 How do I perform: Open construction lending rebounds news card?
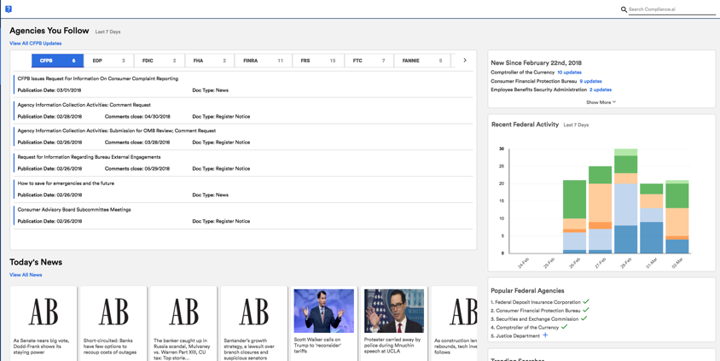[454, 323]
